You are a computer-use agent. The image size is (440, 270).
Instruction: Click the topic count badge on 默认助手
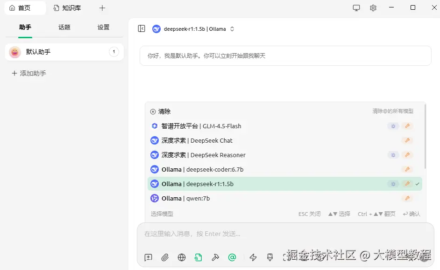(x=114, y=52)
